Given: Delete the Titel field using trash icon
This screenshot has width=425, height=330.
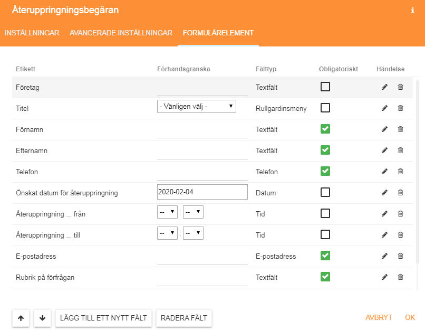Looking at the screenshot, I should [400, 108].
